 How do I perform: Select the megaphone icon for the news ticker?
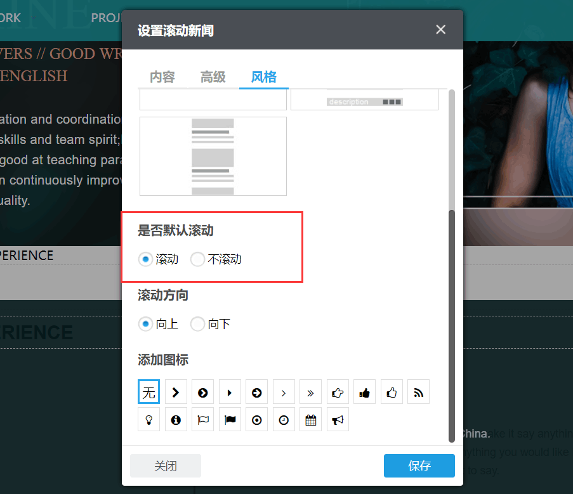(x=338, y=419)
